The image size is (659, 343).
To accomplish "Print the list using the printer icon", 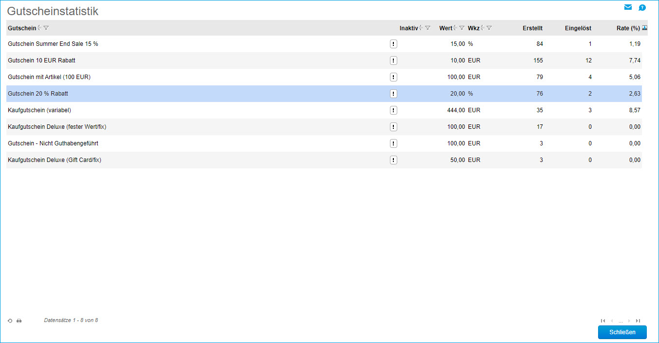I will click(19, 321).
